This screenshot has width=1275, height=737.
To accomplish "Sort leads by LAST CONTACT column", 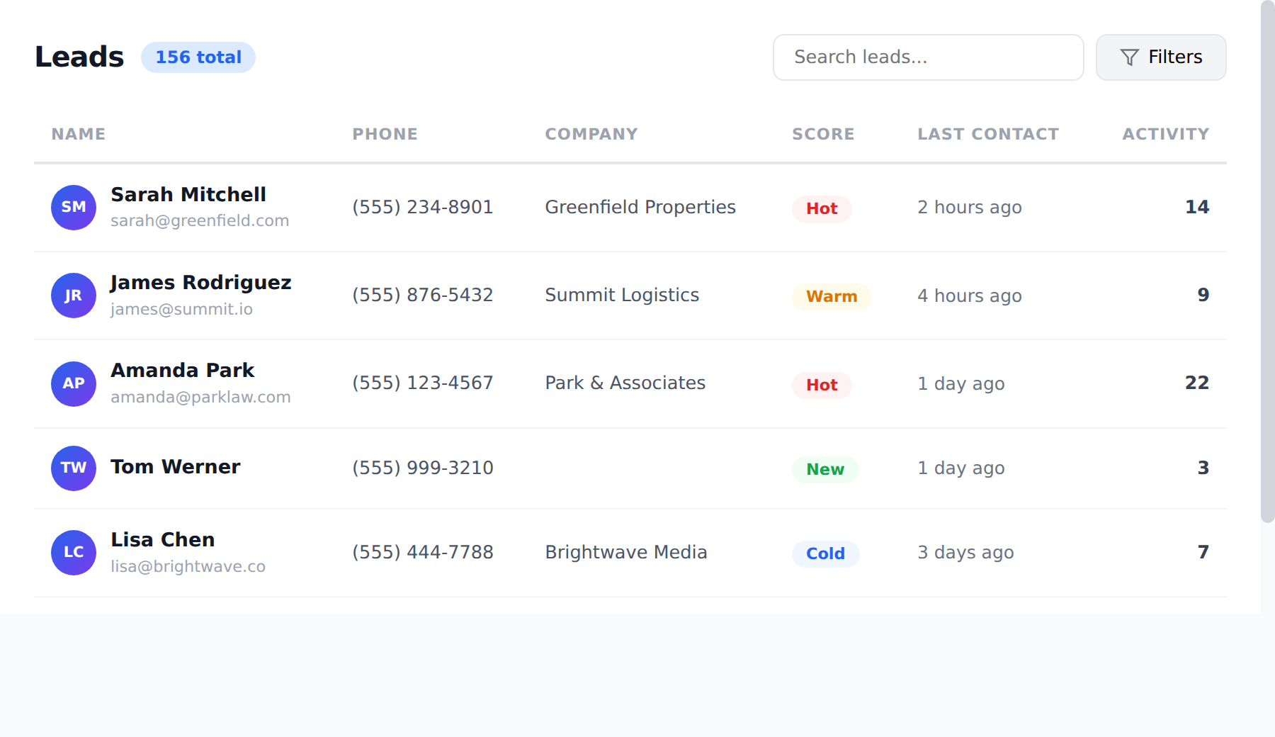I will pos(988,133).
